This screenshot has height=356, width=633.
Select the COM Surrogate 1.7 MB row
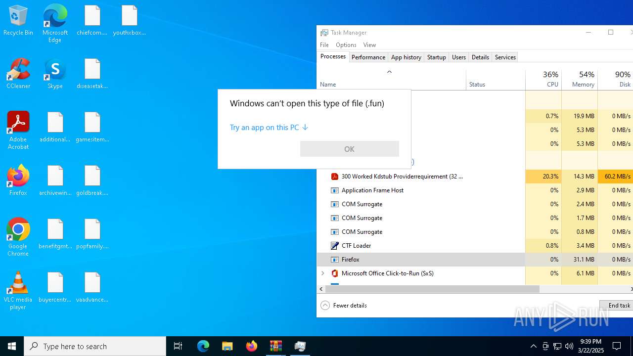coord(475,218)
